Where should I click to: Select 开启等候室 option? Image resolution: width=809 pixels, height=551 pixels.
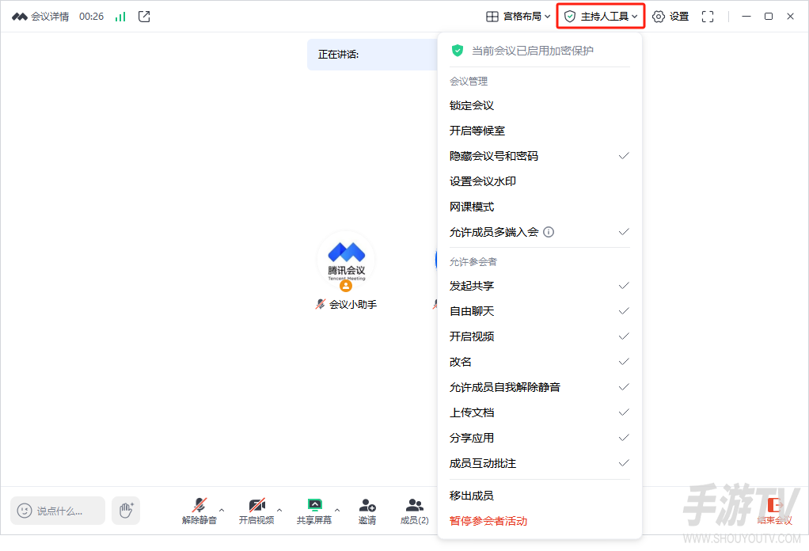coord(539,131)
